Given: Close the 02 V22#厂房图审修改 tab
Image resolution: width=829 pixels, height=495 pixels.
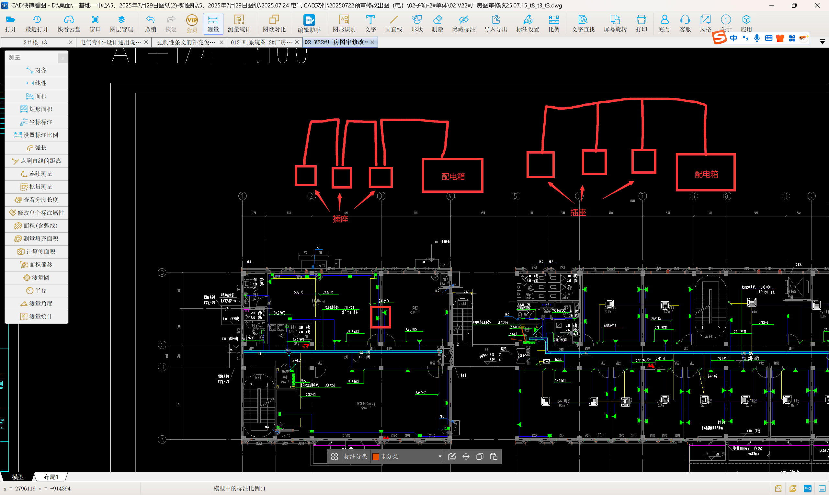Looking at the screenshot, I should click(x=372, y=42).
